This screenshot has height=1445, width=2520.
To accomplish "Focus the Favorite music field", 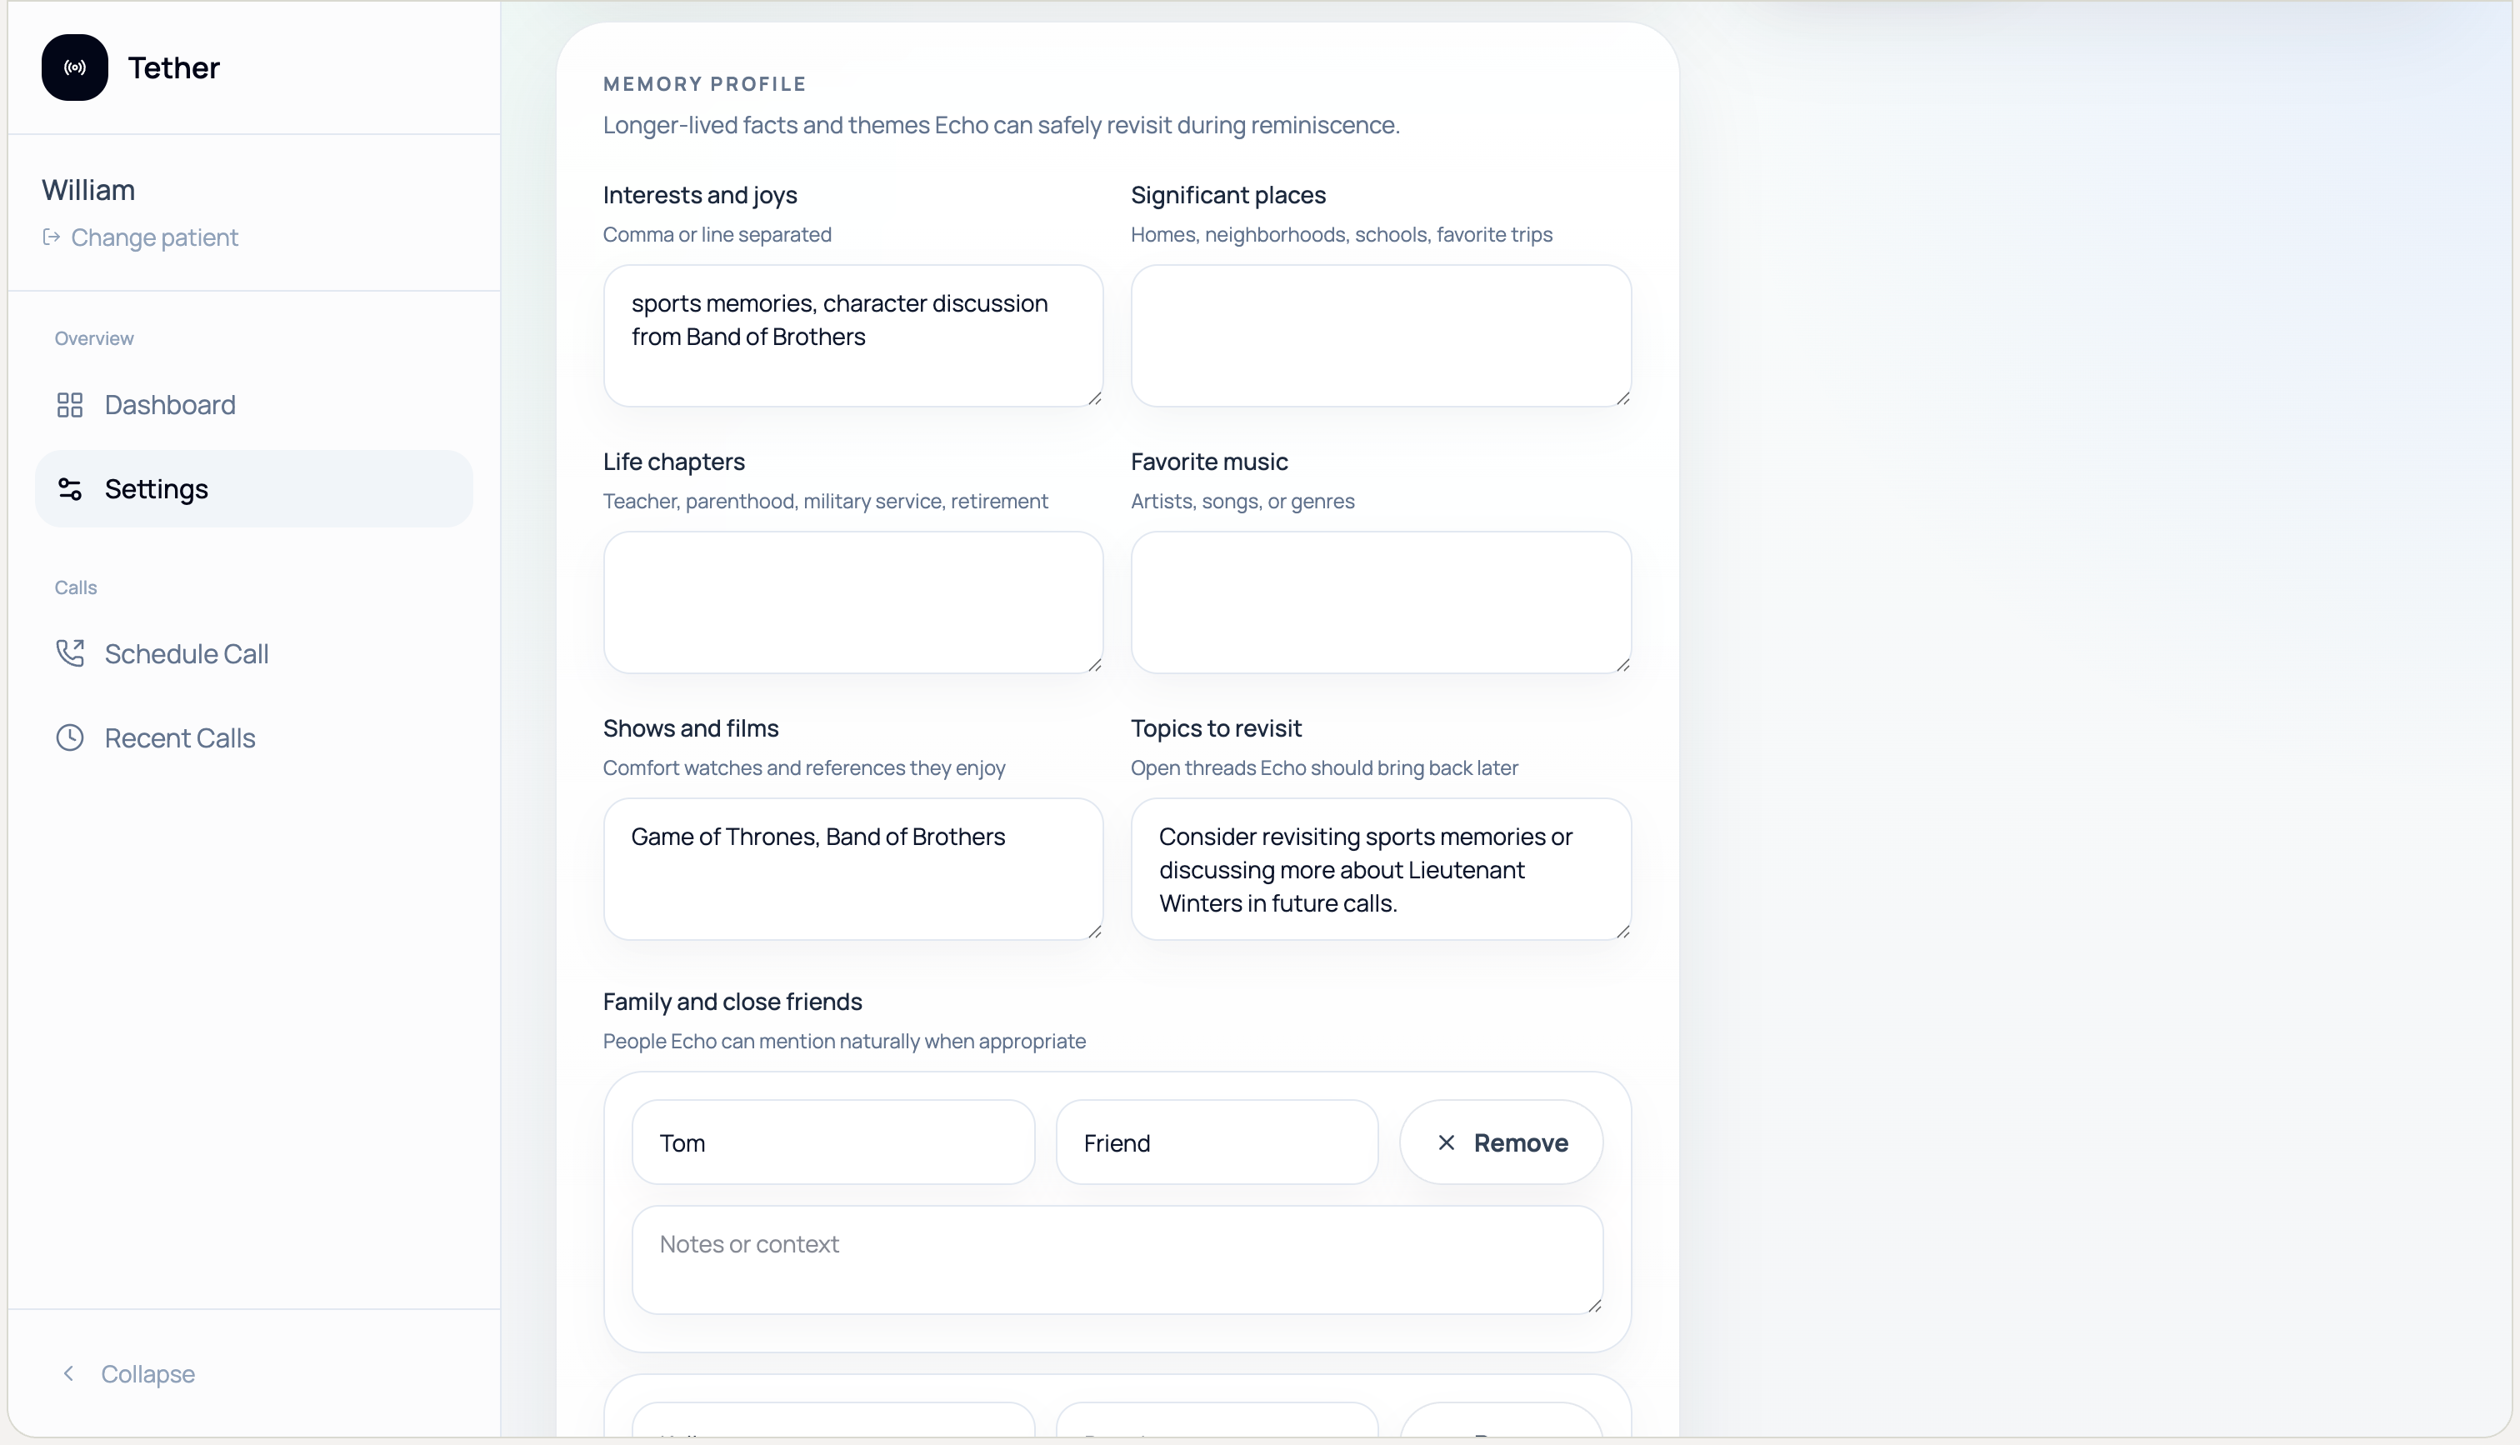I will click(x=1380, y=602).
